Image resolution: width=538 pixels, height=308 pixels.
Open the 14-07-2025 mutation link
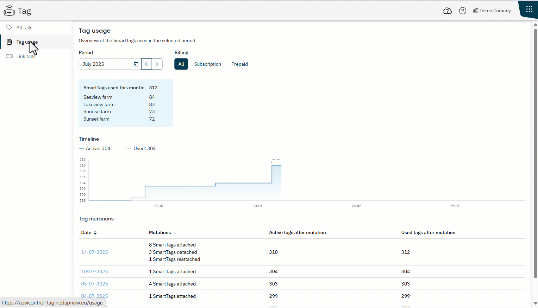click(x=95, y=252)
